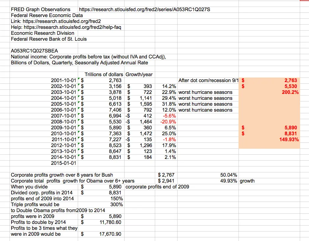Click the 50.04% cell
Image resolution: width=309 pixels, height=241 pixels.
click(229, 175)
